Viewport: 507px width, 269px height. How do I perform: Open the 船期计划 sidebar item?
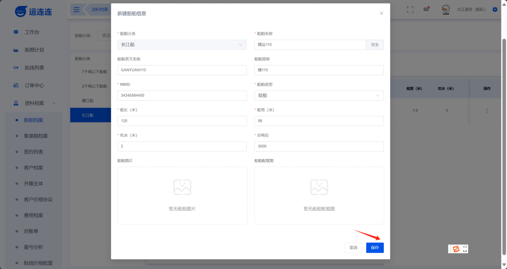[x=34, y=50]
